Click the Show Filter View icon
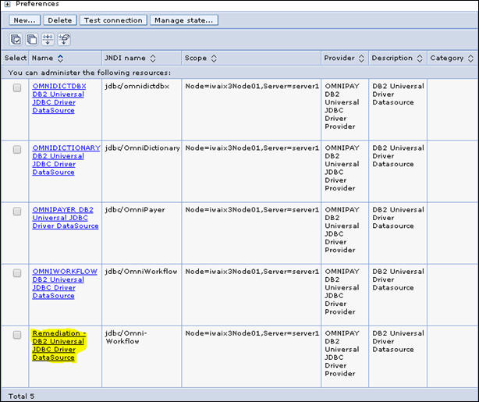479x402 pixels. (x=48, y=40)
